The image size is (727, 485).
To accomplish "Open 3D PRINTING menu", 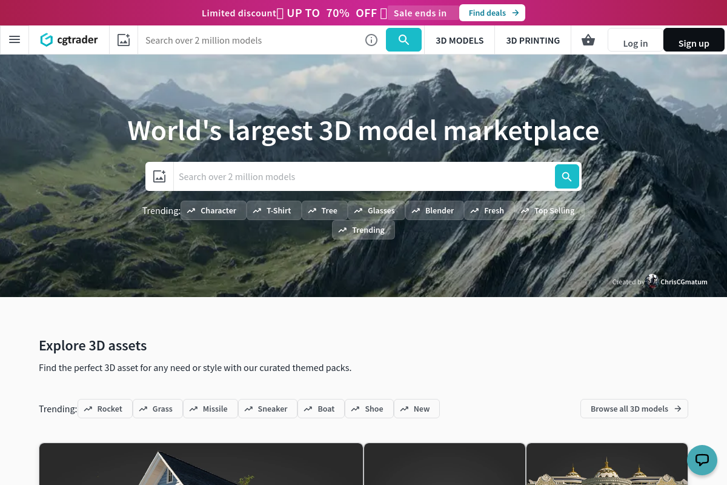I will click(533, 41).
